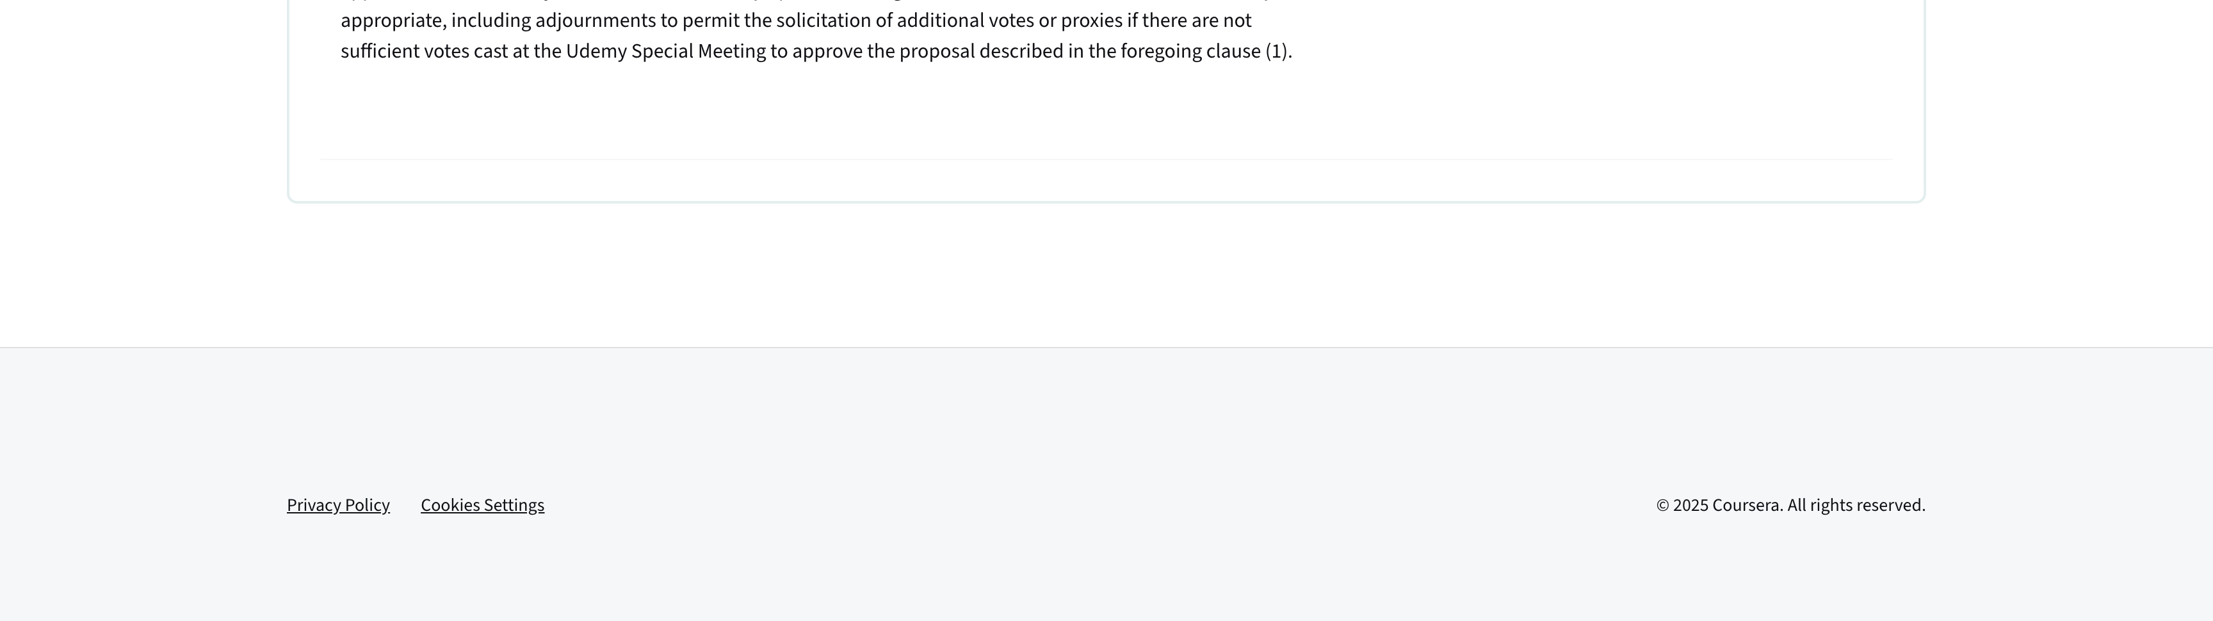Click the word "Policy" in the footer link
Image resolution: width=2213 pixels, height=621 pixels.
pos(367,505)
